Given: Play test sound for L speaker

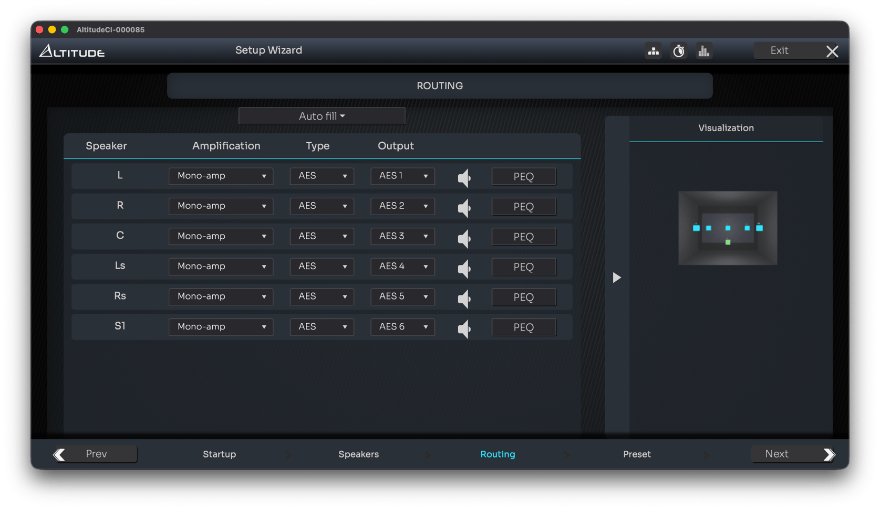Looking at the screenshot, I should (x=464, y=178).
